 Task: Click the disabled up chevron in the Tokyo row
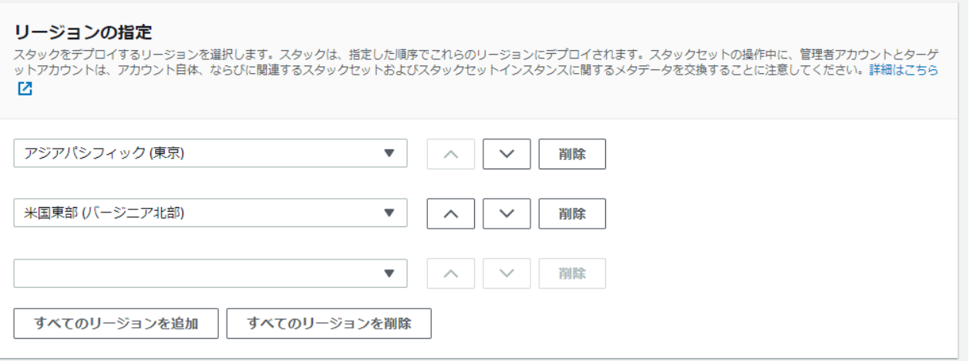coord(451,153)
